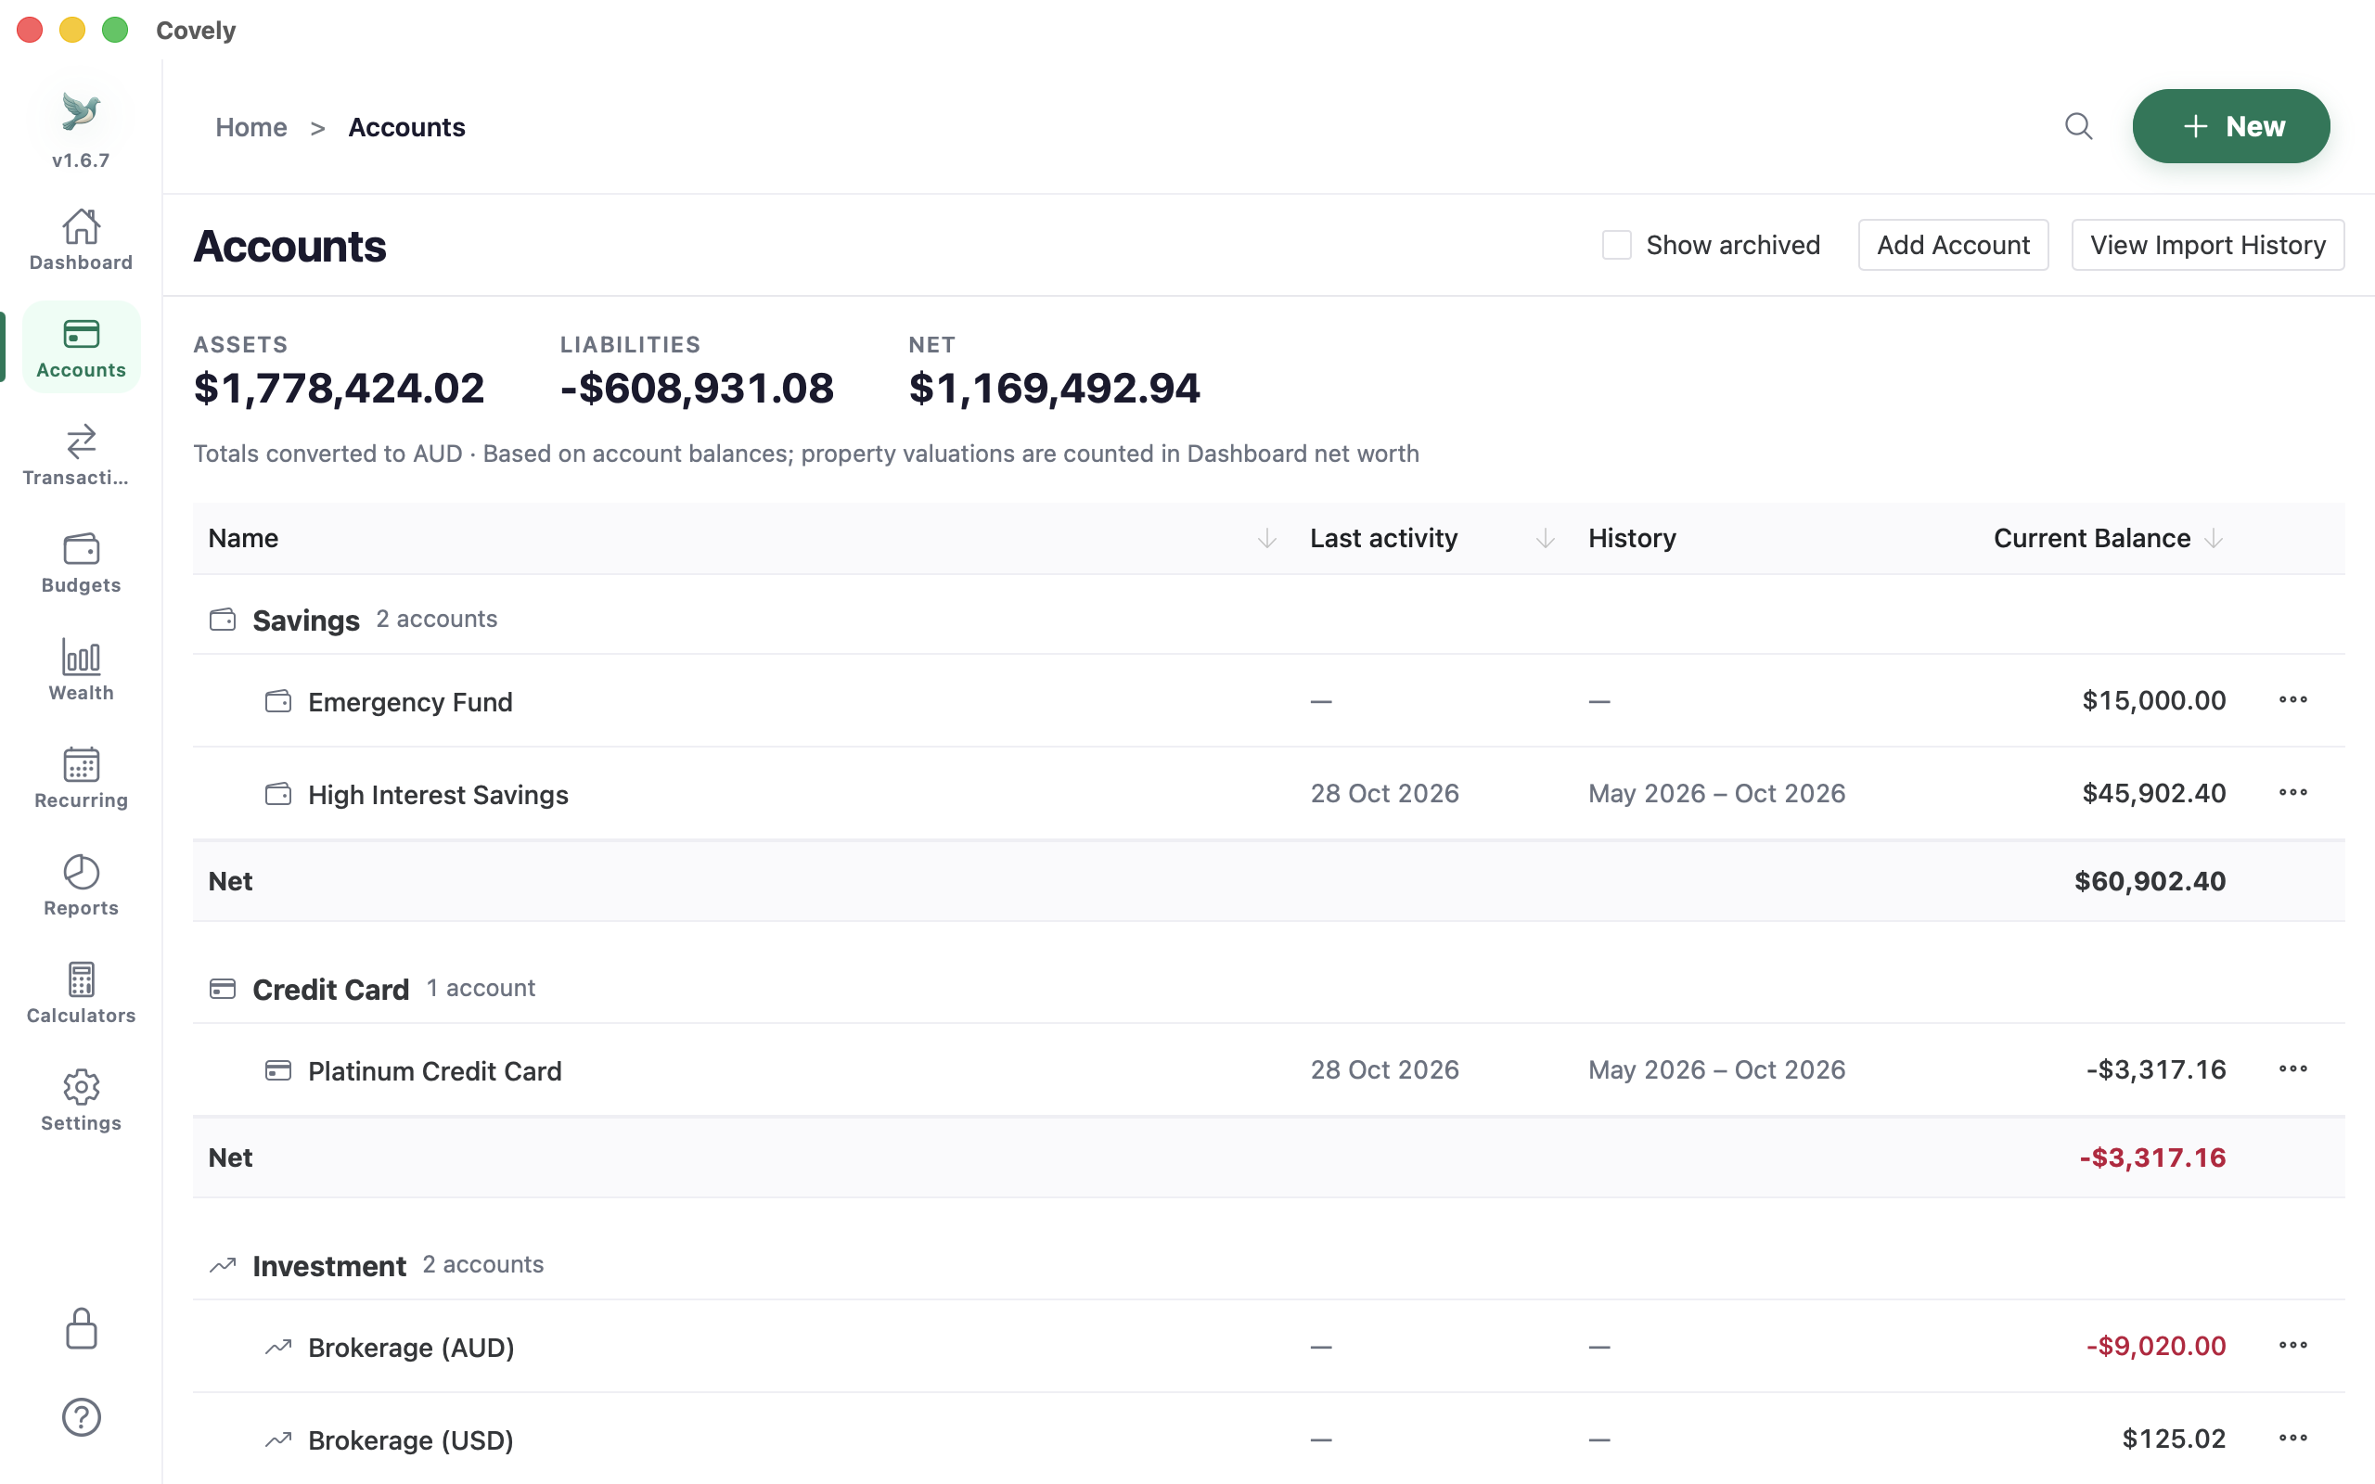Enable the Show archived checkbox
This screenshot has width=2375, height=1484.
pyautogui.click(x=1616, y=246)
